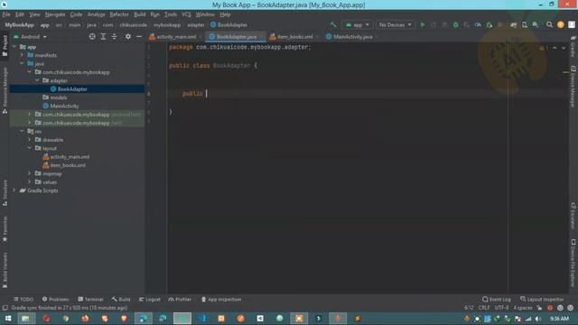Open Favorites side tab

tap(5, 228)
